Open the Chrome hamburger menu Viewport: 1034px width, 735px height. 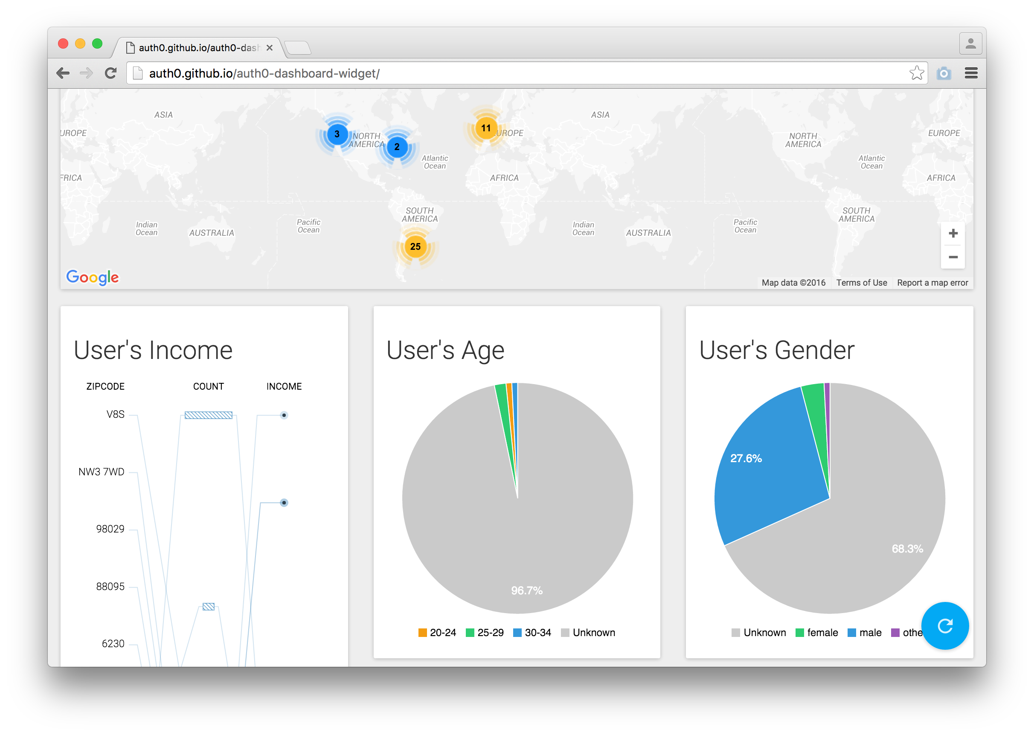971,73
